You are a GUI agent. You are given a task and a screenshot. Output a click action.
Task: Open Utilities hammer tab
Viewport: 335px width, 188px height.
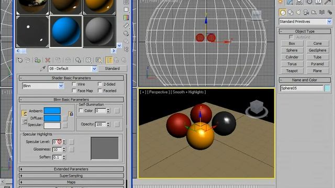[x=328, y=2]
